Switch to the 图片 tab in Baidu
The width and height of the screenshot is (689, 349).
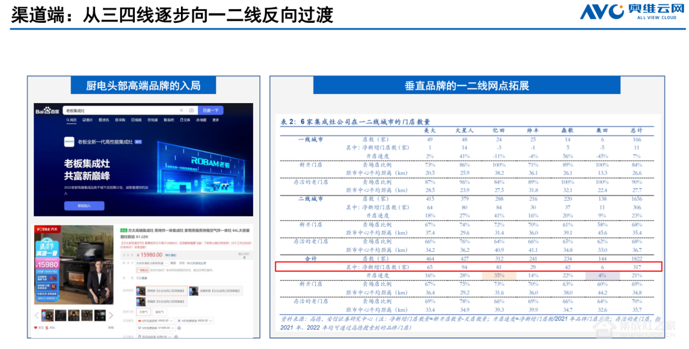pyautogui.click(x=87, y=120)
